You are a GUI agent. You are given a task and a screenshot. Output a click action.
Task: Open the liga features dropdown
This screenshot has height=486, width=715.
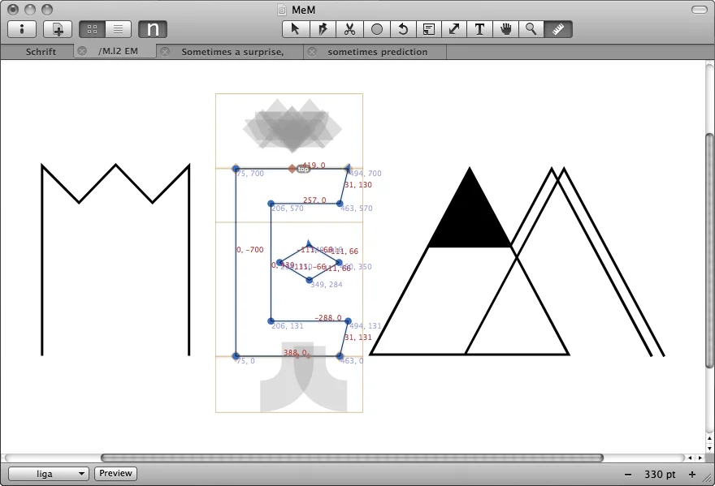pyautogui.click(x=49, y=474)
